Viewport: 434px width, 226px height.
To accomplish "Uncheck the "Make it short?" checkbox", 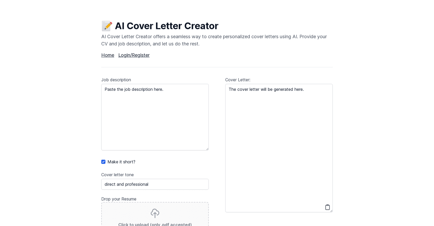I will [103, 162].
